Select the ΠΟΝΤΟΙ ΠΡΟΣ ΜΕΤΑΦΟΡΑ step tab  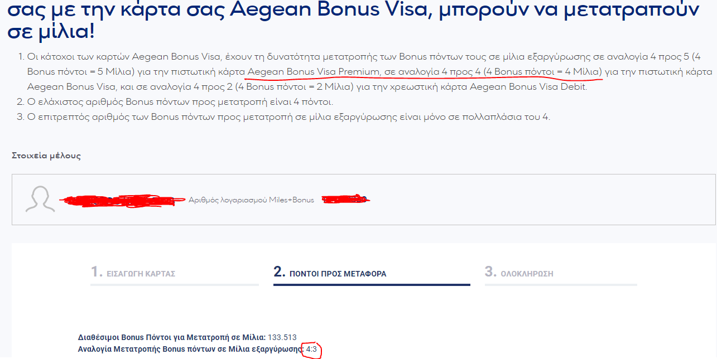coord(330,273)
